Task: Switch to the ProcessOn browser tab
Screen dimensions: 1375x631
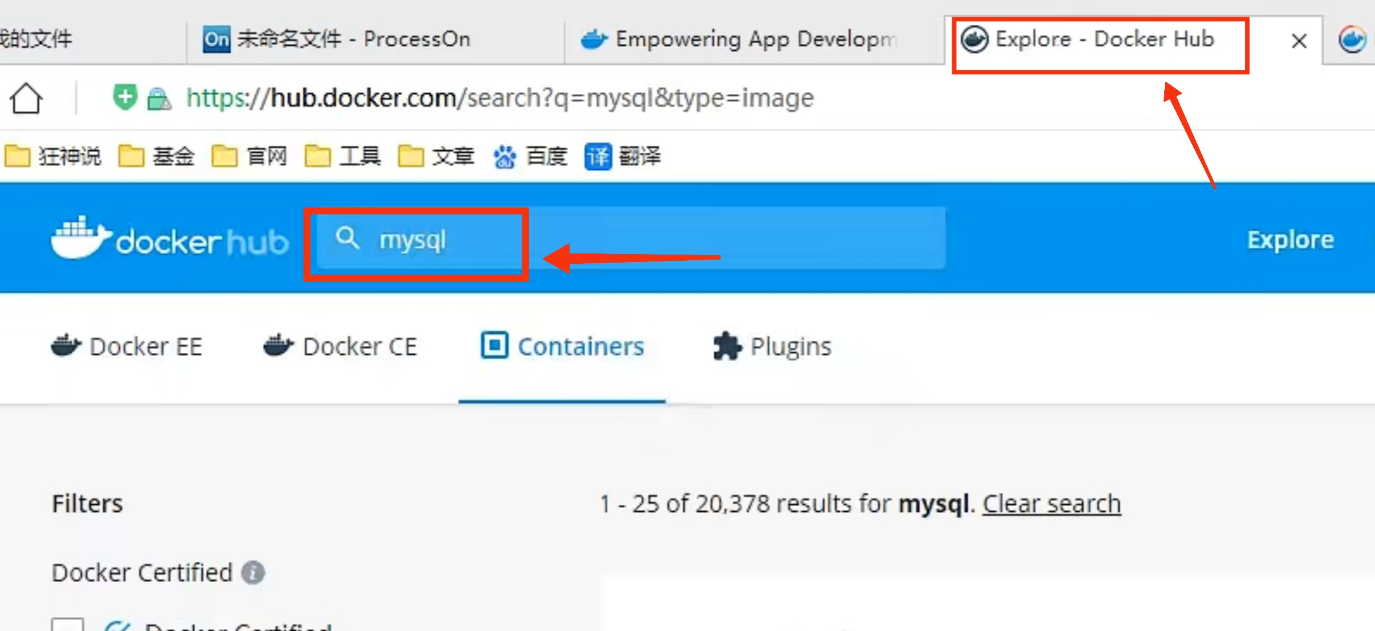Action: (374, 40)
